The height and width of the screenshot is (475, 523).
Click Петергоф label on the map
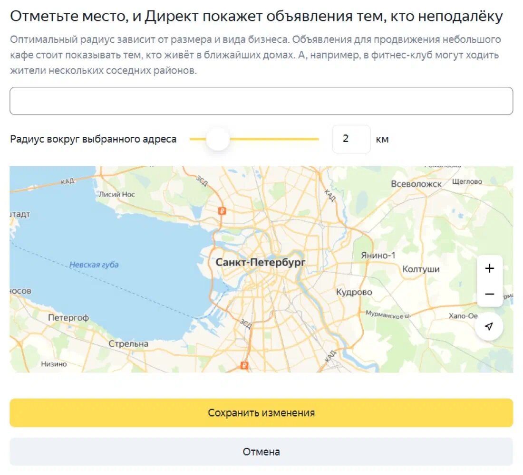pyautogui.click(x=68, y=318)
